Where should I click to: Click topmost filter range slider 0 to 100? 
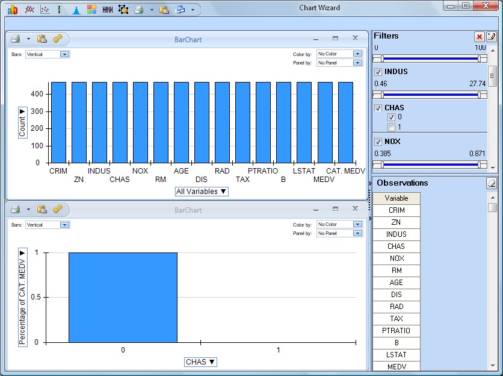430,59
